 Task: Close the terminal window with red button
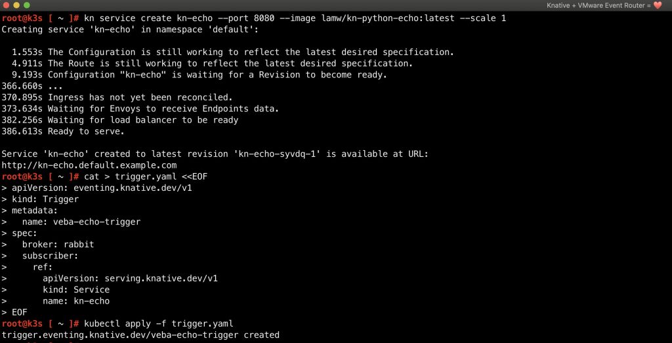click(x=7, y=5)
